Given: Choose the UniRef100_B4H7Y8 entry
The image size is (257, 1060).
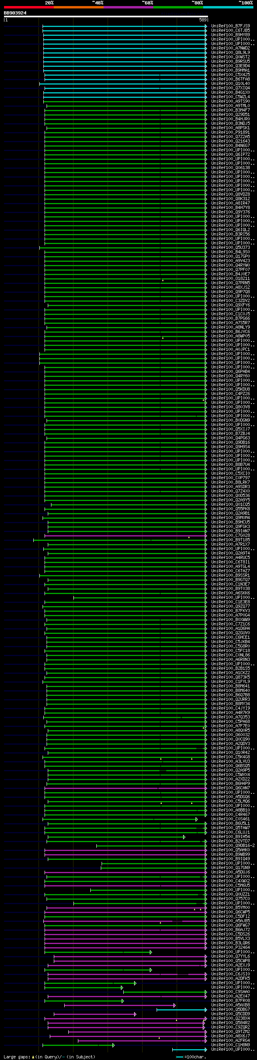Looking at the screenshot, I should coord(230,208).
